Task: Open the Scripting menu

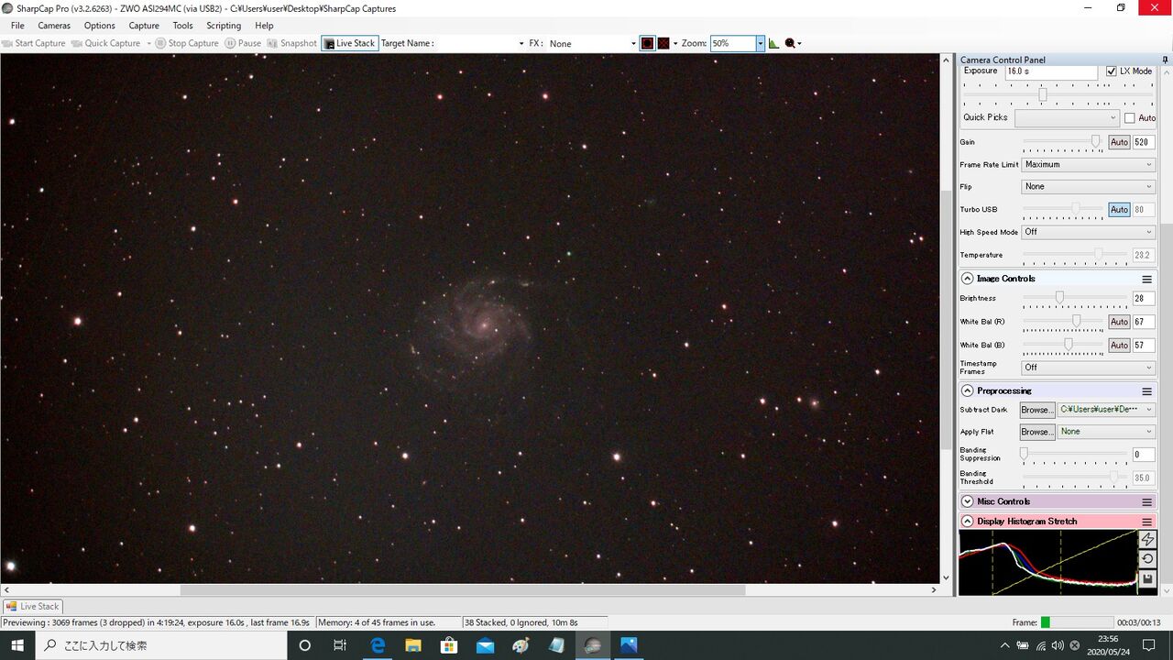Action: pyautogui.click(x=224, y=26)
